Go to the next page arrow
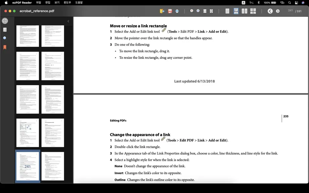 [278, 11]
